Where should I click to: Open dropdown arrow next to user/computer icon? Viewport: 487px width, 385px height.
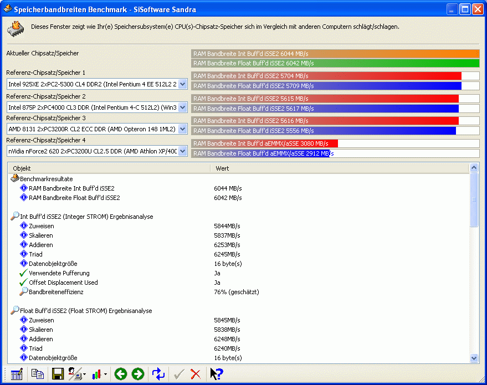[x=84, y=374]
